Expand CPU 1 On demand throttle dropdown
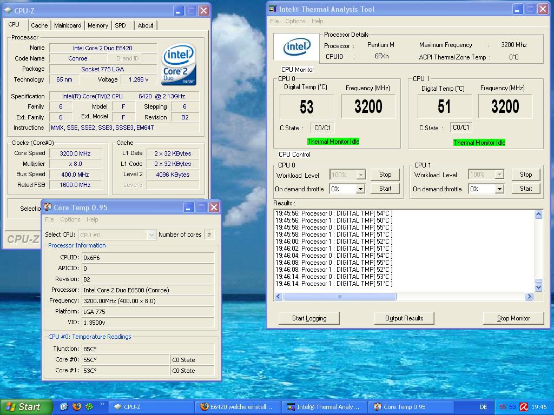554x415 pixels. [499, 189]
